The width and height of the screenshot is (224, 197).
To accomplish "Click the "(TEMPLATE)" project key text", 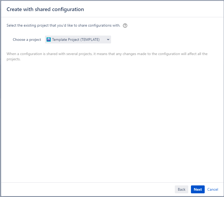I will [90, 40].
